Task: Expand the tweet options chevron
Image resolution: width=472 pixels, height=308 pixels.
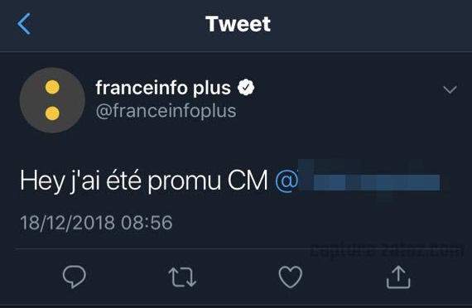Action: pos(450,89)
